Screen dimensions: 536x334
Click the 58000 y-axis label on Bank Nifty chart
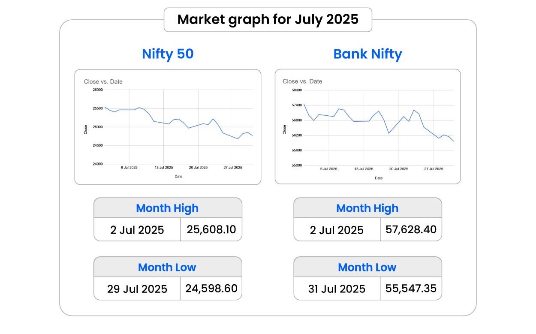point(297,90)
